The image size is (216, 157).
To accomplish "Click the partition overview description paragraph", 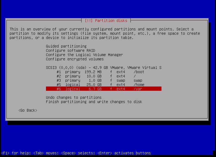I will click(x=105, y=33).
